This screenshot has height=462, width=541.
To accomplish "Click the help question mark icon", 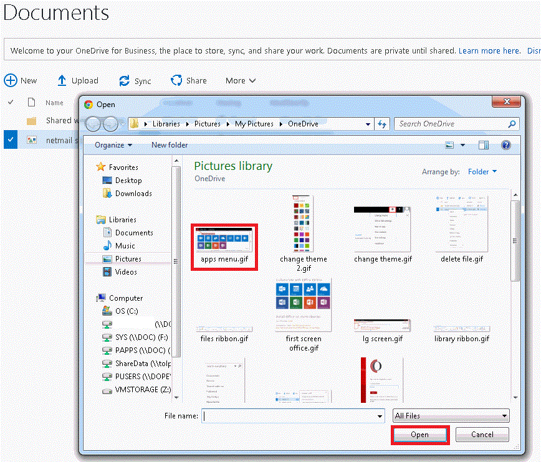I will pos(506,145).
